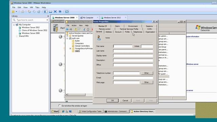Viewport: 217px width, 122px height.
Task: Click the E-mail input field
Action: pyautogui.click(x=133, y=78)
